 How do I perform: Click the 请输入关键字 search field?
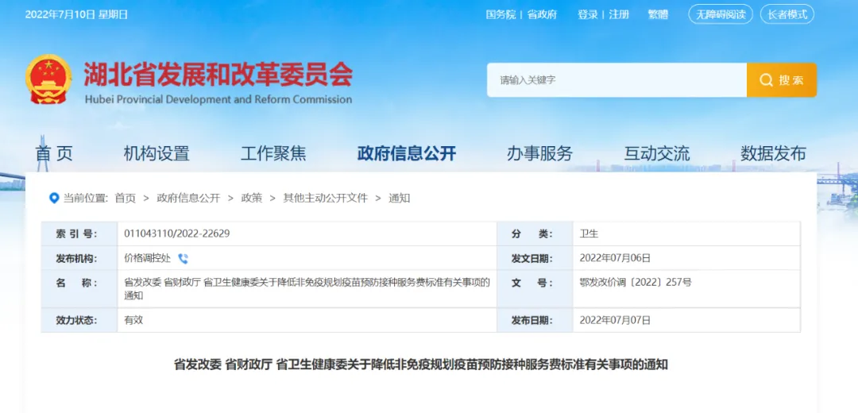[x=616, y=80]
